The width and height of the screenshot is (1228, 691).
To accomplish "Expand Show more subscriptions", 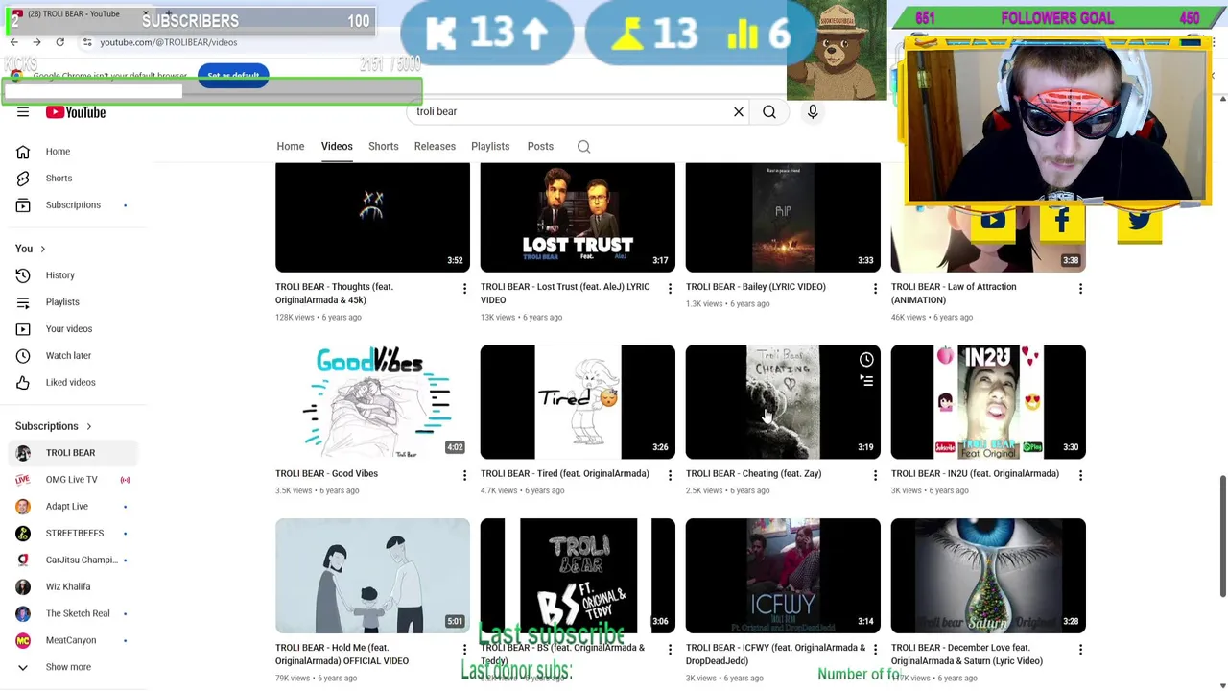I will point(67,667).
